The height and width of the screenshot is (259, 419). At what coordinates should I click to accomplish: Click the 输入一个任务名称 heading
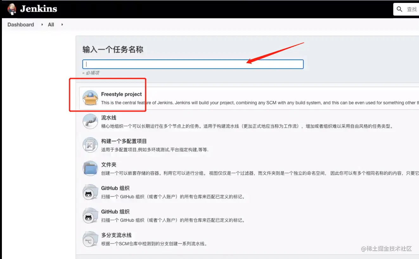tap(113, 49)
